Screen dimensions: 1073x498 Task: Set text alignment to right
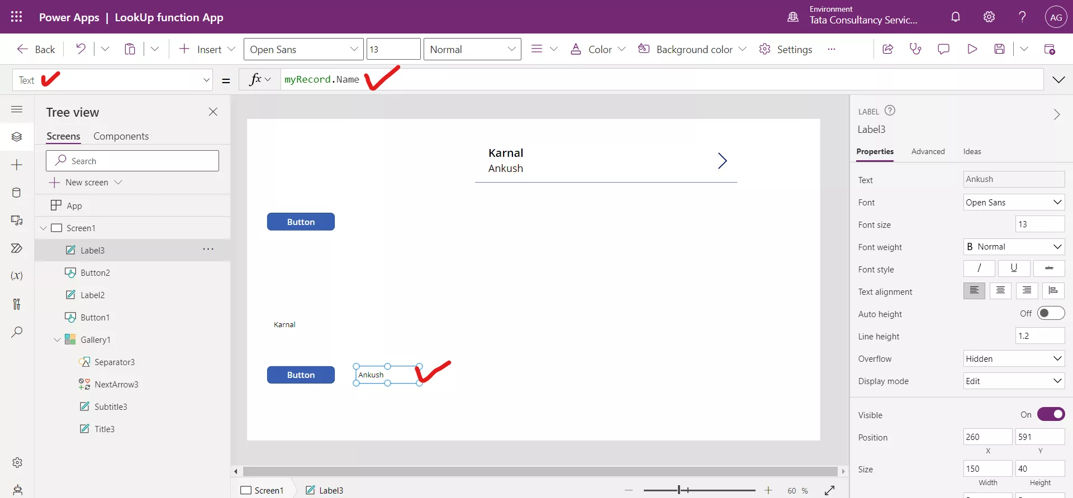[x=1027, y=291]
